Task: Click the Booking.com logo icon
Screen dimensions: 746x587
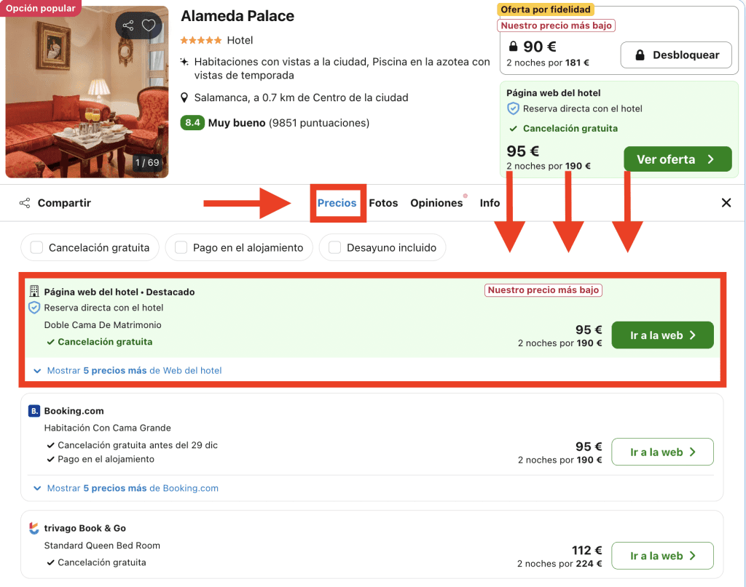Action: coord(34,411)
